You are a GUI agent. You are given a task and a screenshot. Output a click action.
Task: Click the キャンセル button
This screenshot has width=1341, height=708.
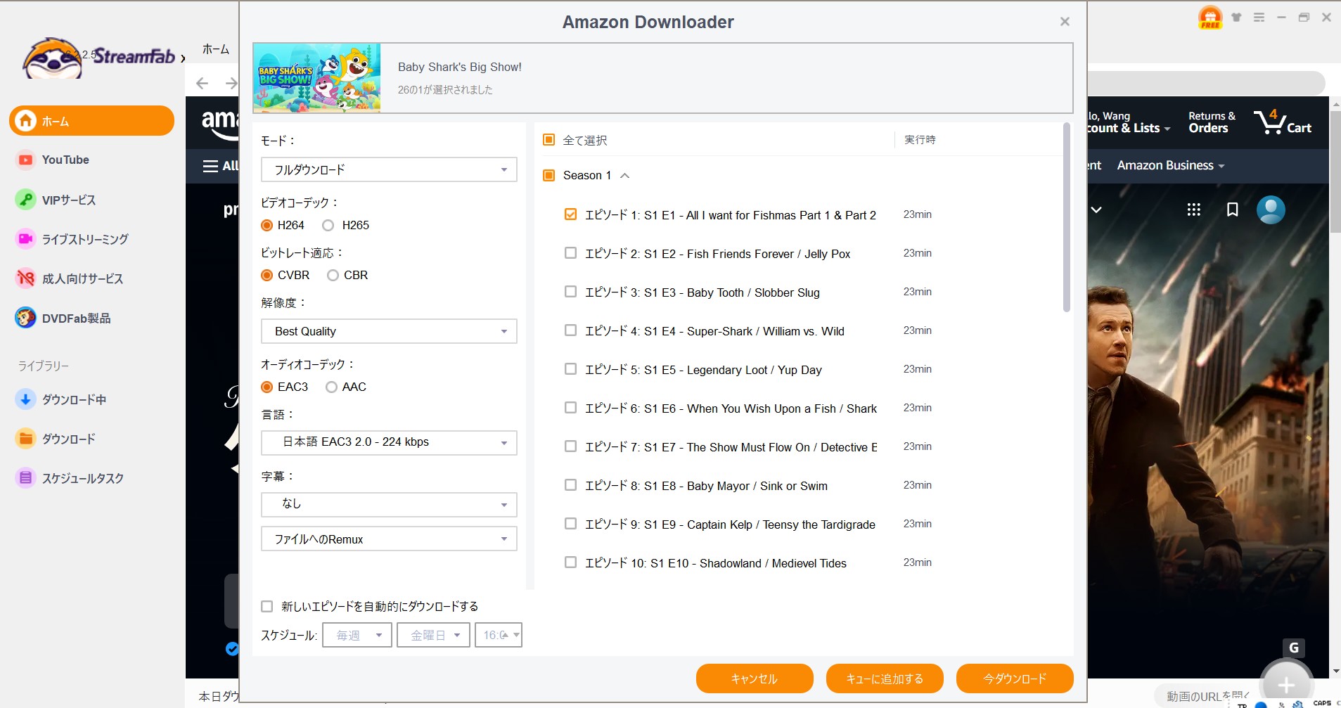[755, 678]
